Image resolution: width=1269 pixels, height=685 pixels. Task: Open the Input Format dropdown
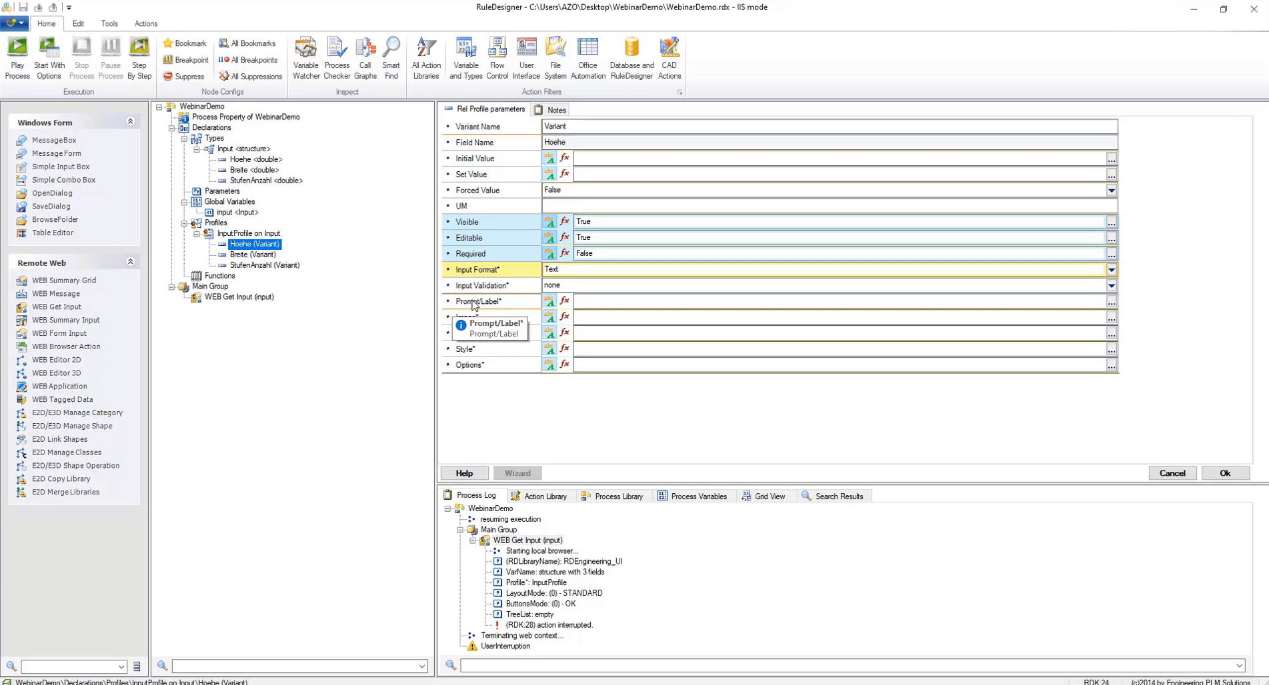1110,269
